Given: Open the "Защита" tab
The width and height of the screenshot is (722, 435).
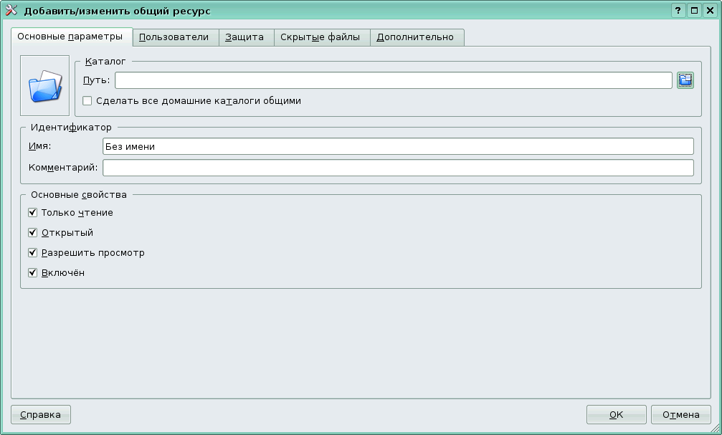Looking at the screenshot, I should [x=245, y=37].
